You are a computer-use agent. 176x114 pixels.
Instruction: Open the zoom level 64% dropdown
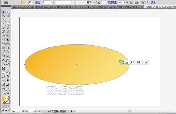(20, 111)
